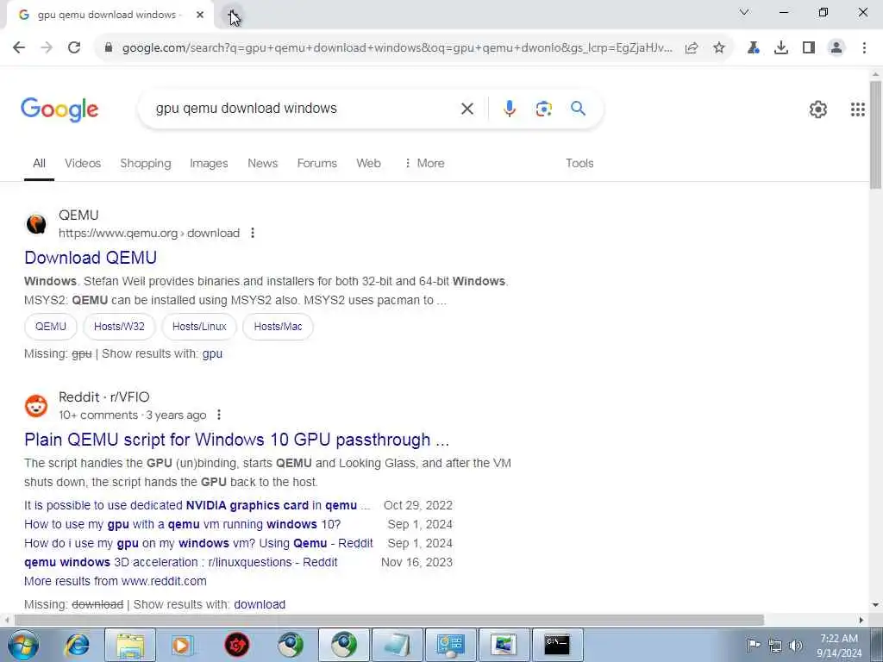Open the Download QEMU result

point(91,258)
